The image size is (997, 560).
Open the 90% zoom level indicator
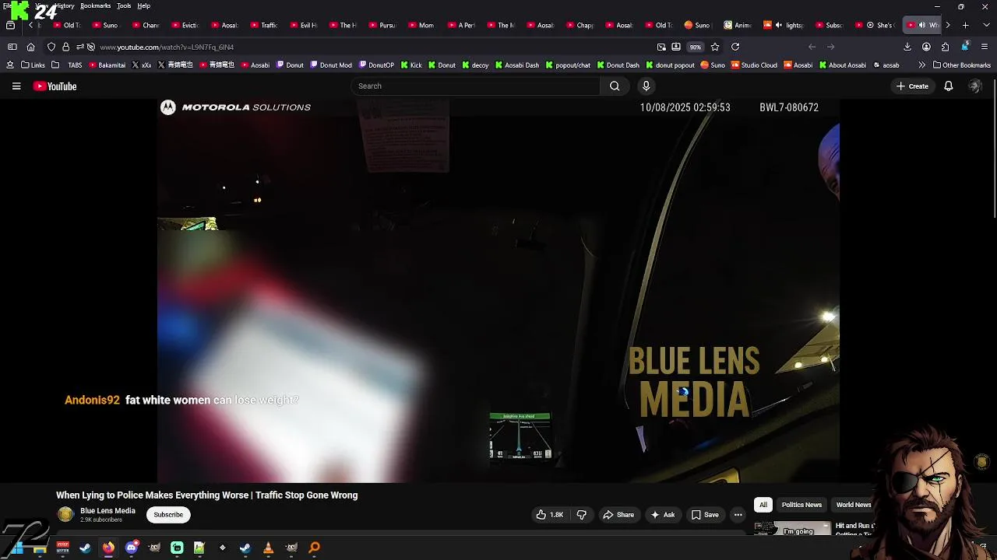[695, 47]
